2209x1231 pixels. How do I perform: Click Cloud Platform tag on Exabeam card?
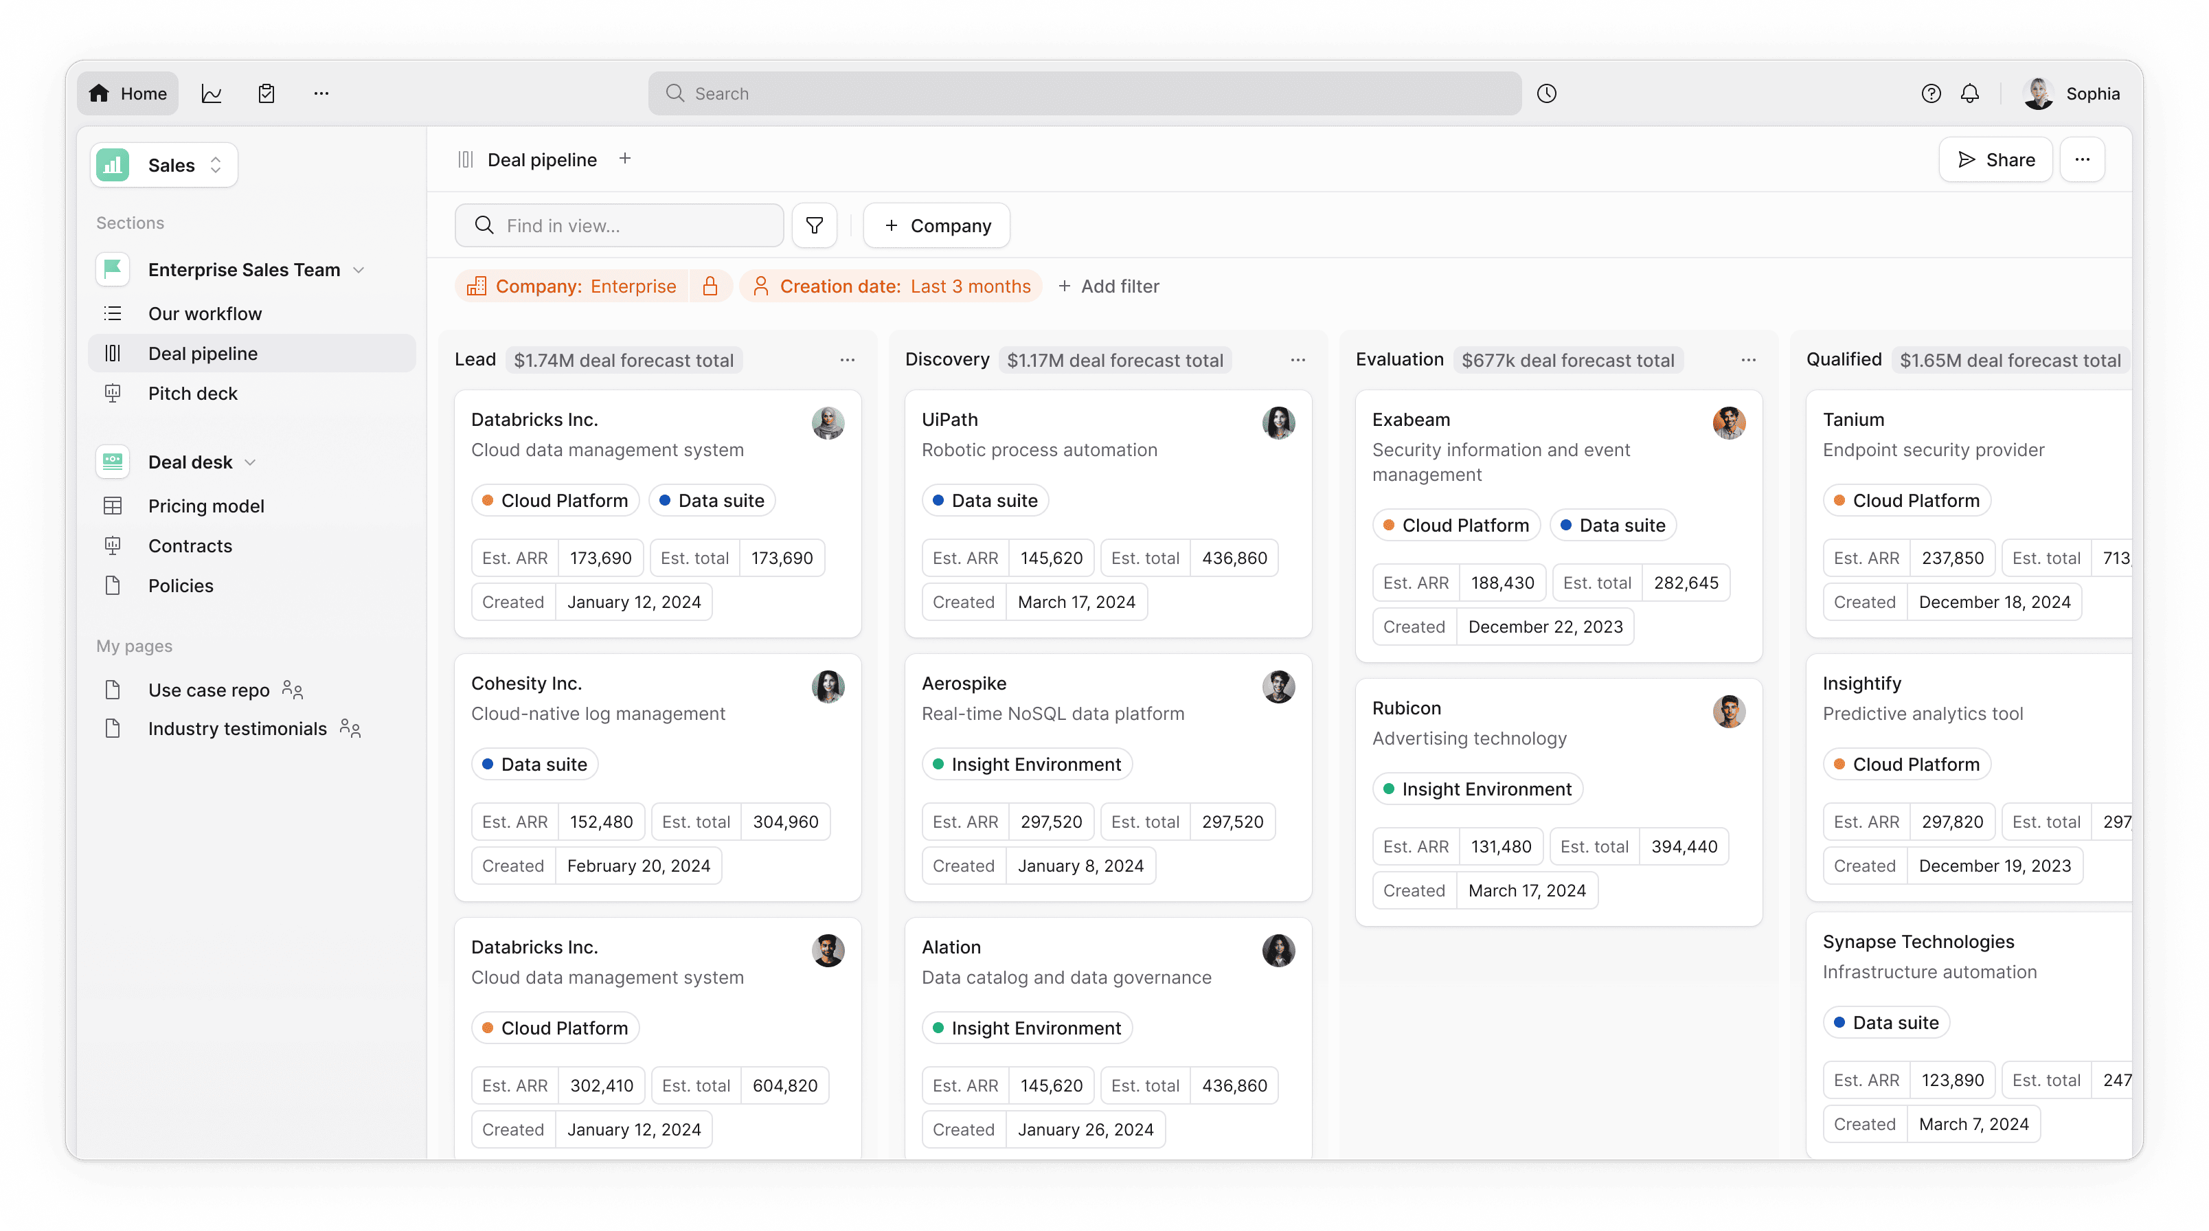tap(1456, 526)
